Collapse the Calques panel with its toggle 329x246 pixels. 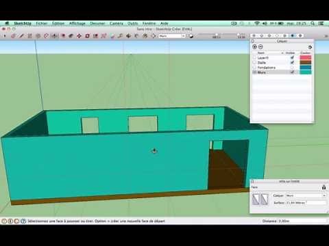(253, 41)
